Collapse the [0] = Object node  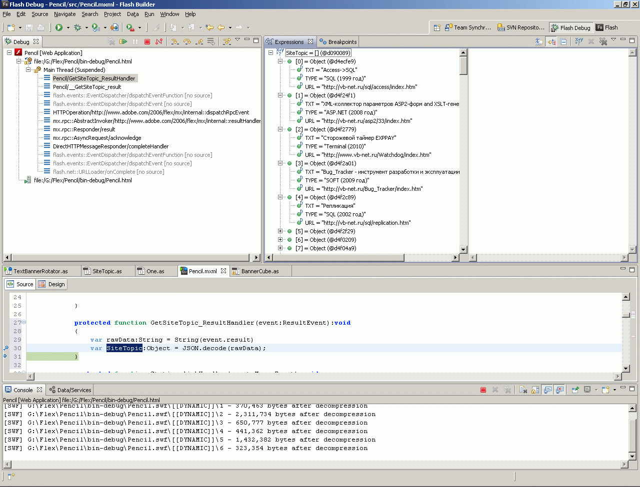280,61
